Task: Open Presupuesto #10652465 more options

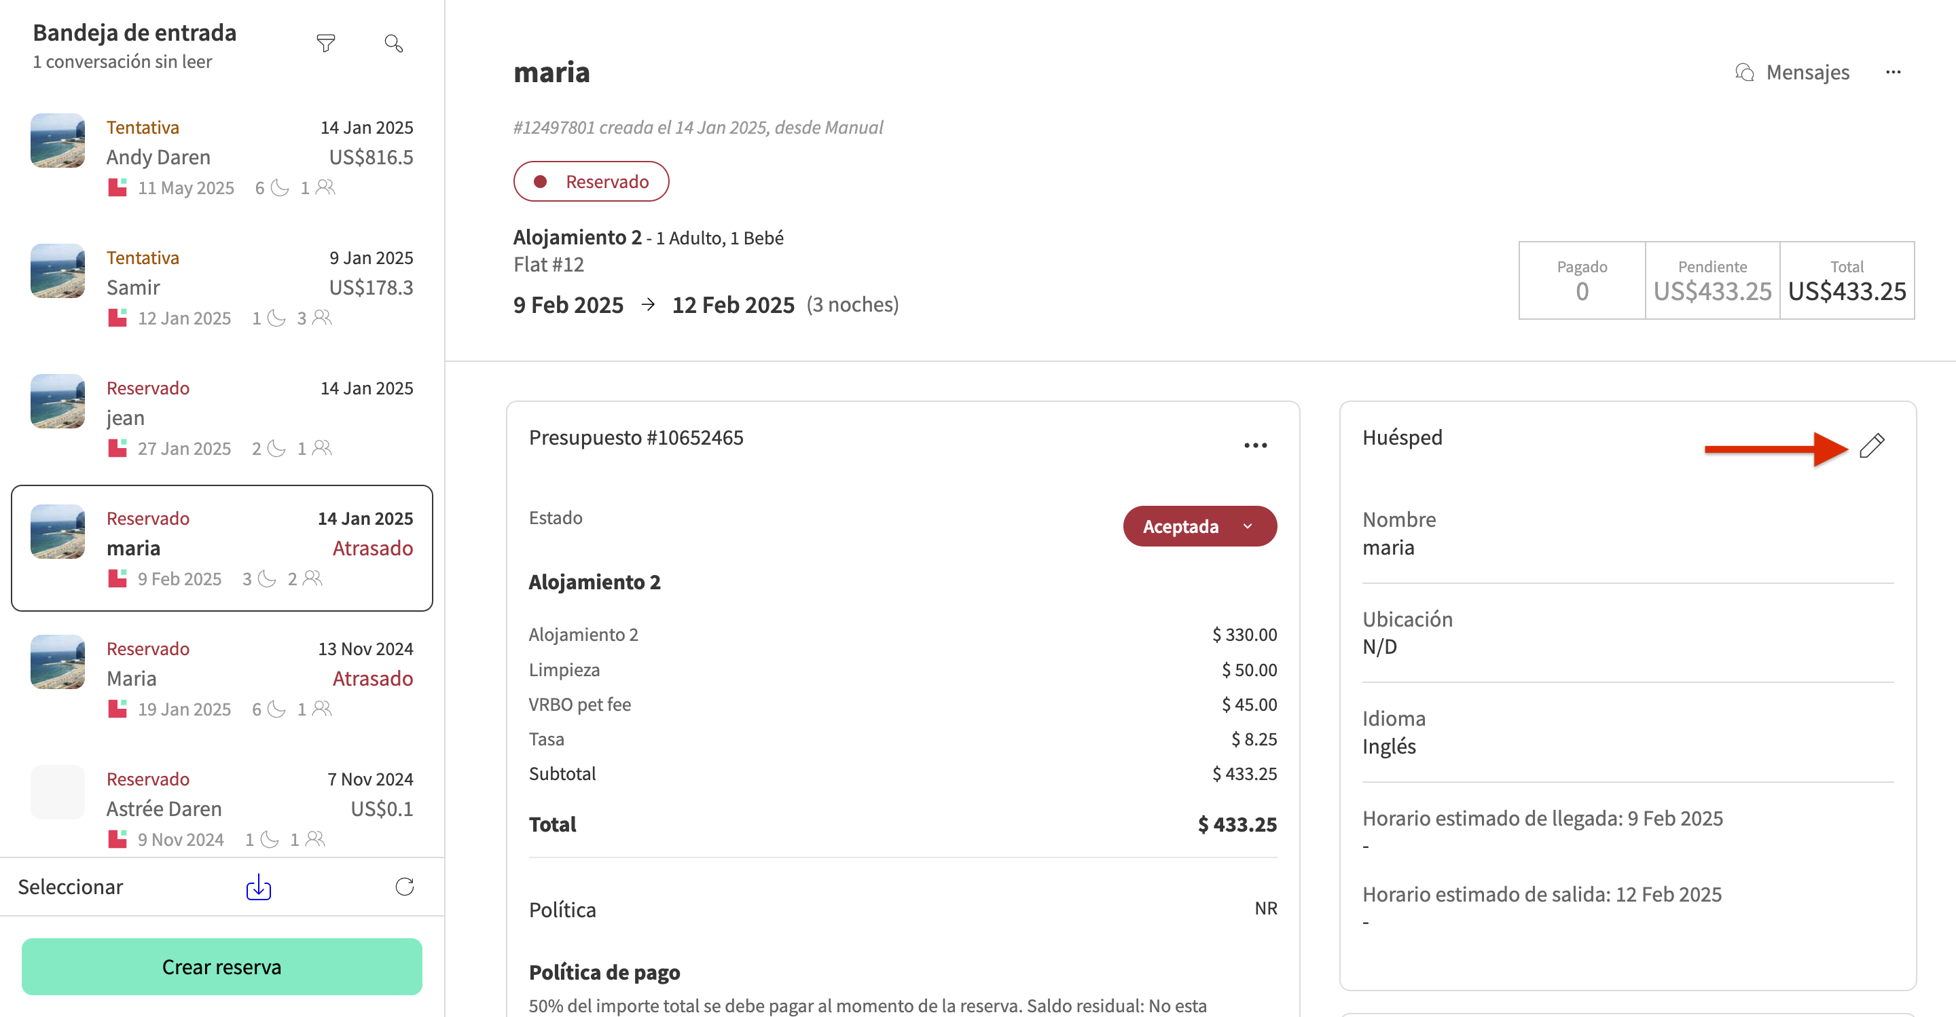Action: coord(1255,445)
